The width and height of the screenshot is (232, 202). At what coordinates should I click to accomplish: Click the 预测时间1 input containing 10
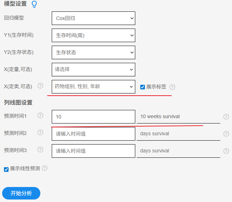pos(93,117)
